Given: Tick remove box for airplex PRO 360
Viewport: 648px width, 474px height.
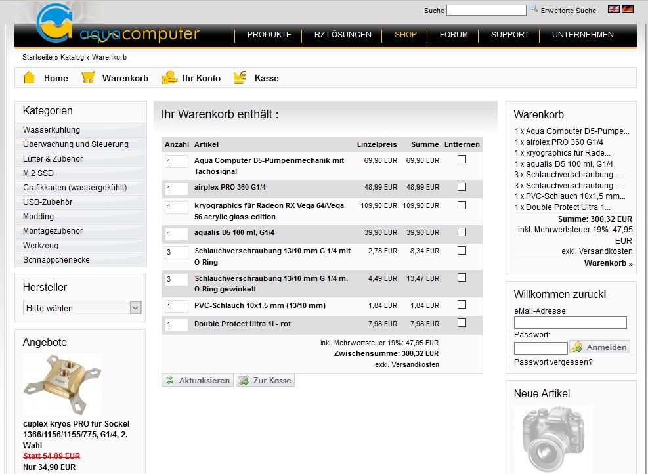Looking at the screenshot, I should [462, 187].
